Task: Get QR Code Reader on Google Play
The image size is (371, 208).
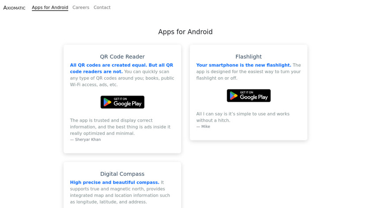Action: (122, 102)
